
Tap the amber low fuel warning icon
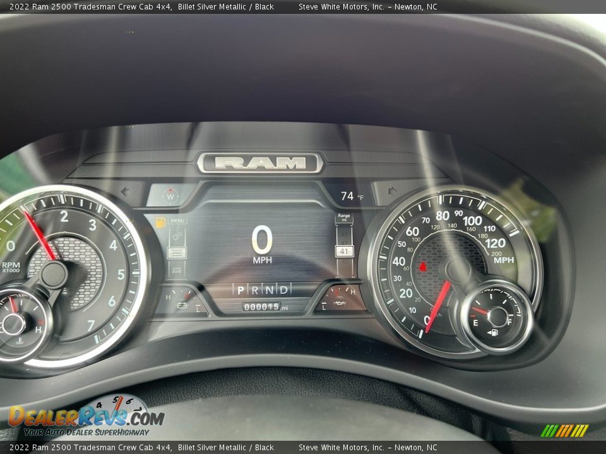click(160, 222)
